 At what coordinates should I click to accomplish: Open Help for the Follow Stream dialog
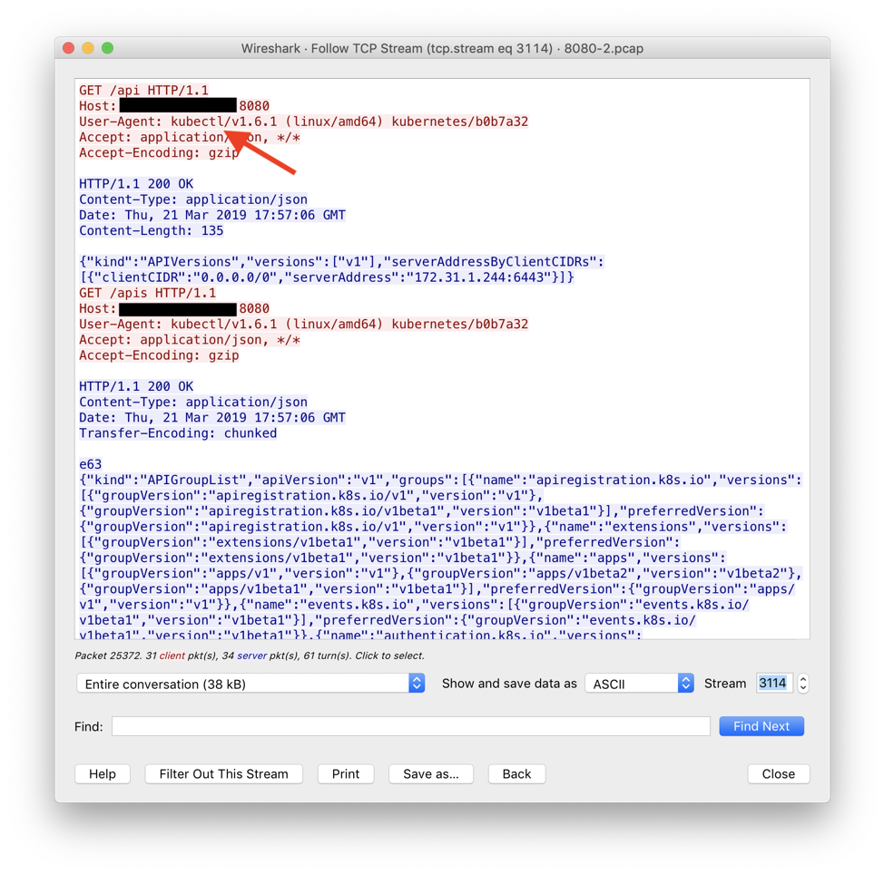coord(103,774)
